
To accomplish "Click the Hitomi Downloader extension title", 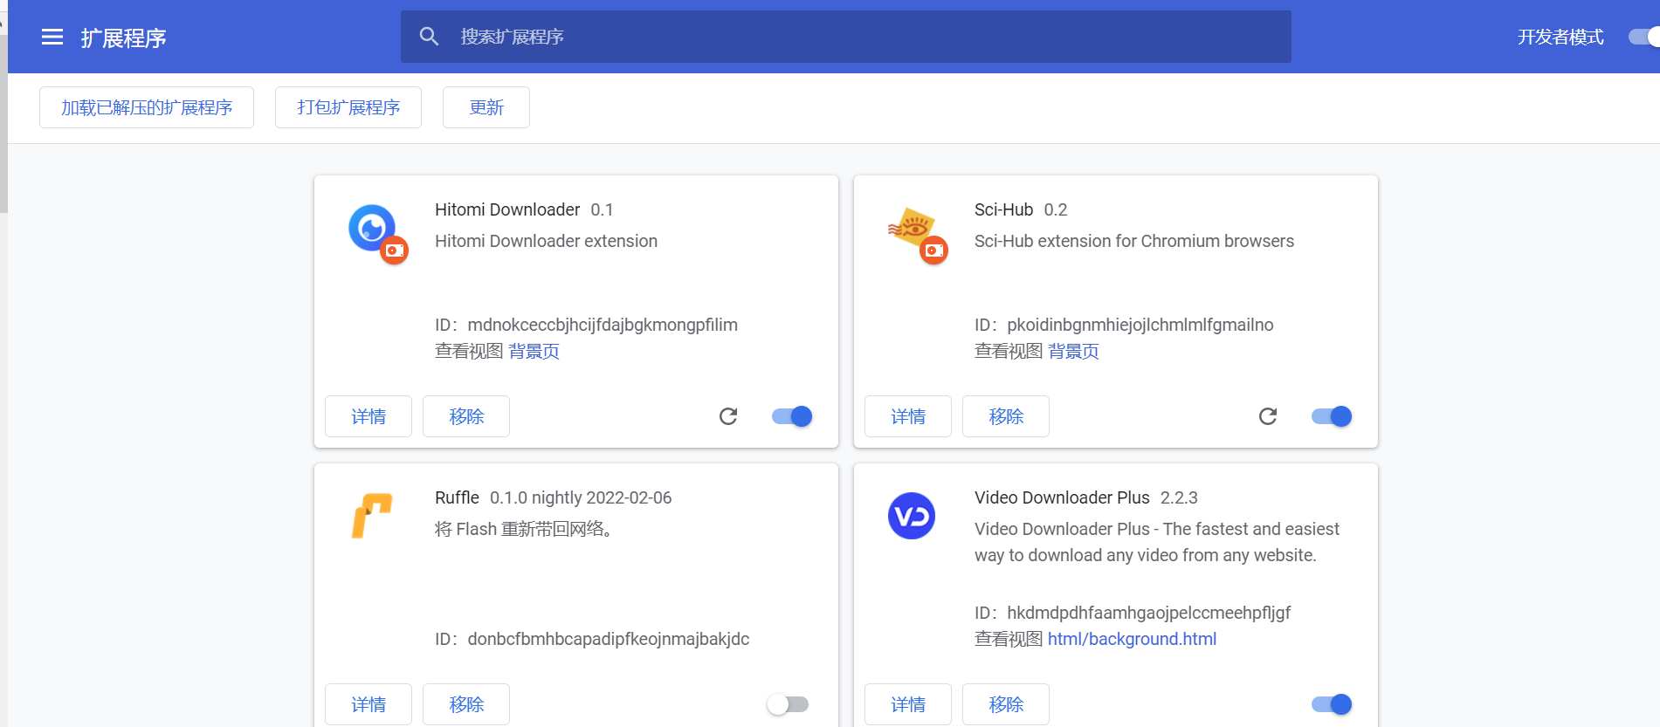I will (507, 209).
